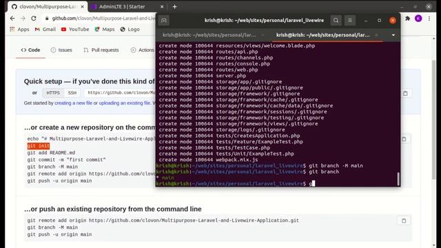Open the Gmail bookmark
Image resolution: width=441 pixels, height=248 pixels.
(45, 29)
